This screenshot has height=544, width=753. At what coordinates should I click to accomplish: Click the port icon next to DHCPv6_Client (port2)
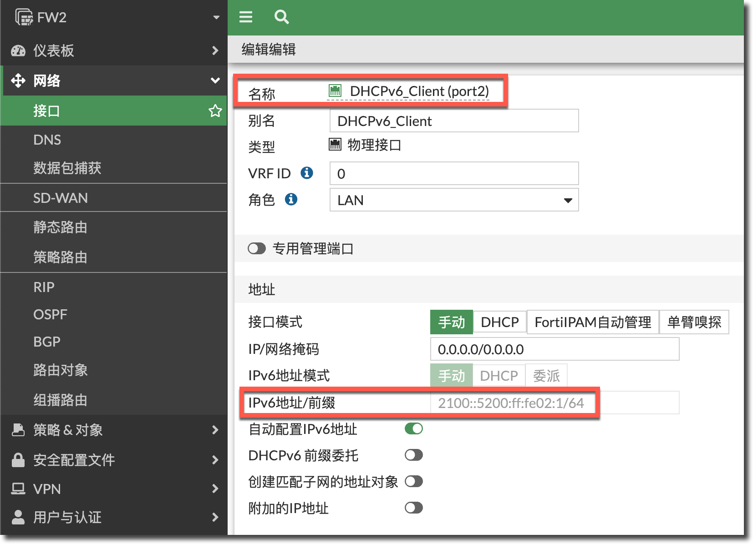pyautogui.click(x=335, y=91)
